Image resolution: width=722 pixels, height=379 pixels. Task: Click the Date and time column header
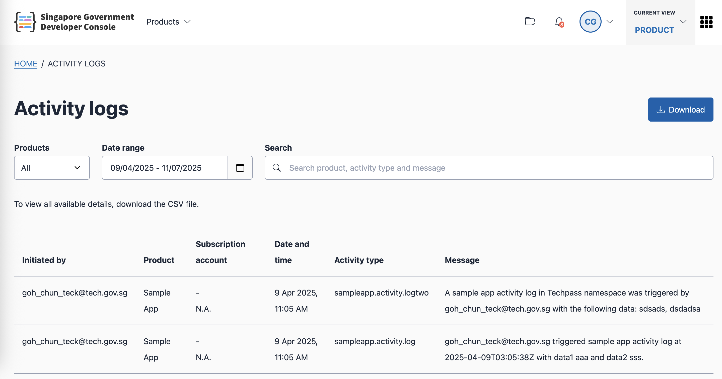click(292, 252)
